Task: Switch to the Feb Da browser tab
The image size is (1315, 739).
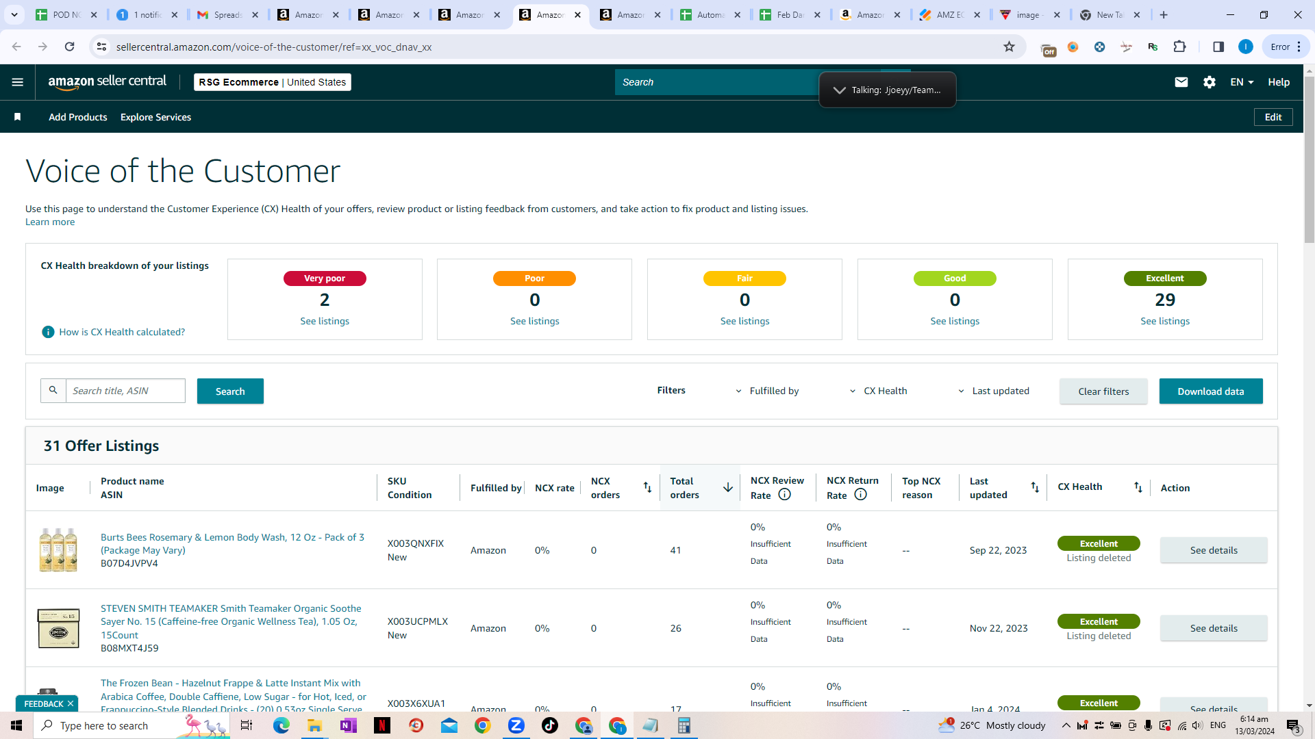Action: [x=791, y=14]
